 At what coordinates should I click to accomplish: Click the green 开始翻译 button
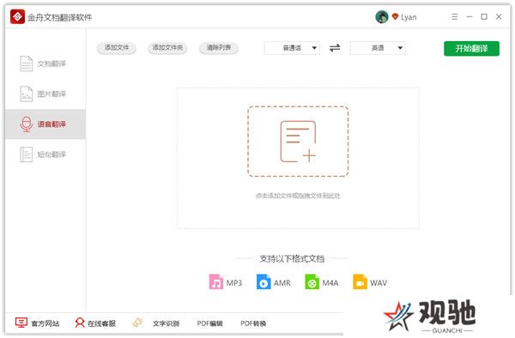coord(471,49)
